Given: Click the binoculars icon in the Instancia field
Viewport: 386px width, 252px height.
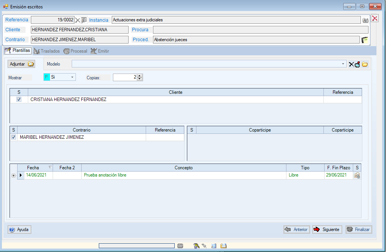Looking at the screenshot, I should (x=365, y=20).
